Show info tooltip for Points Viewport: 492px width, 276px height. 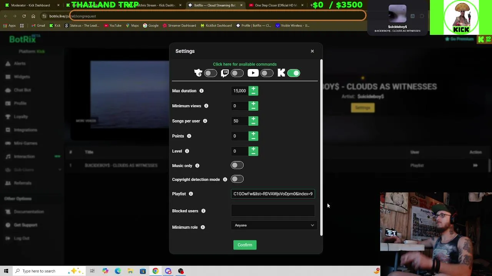coord(189,136)
